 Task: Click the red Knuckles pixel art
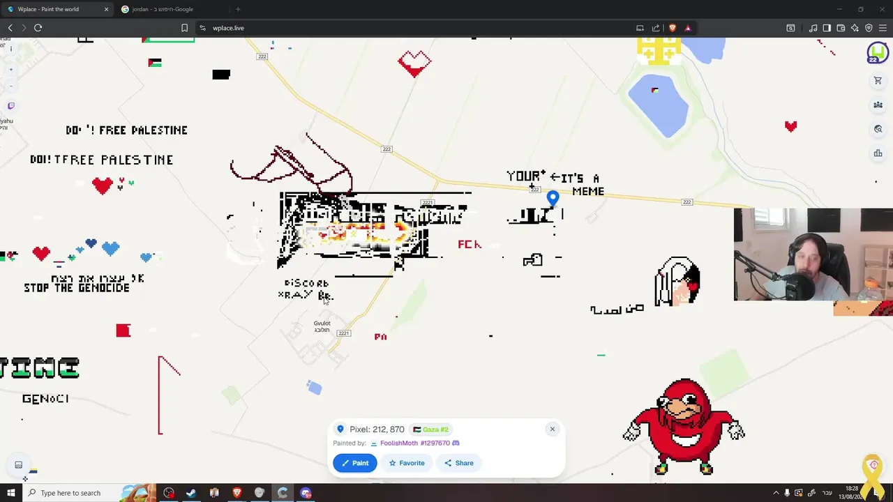[x=684, y=427]
